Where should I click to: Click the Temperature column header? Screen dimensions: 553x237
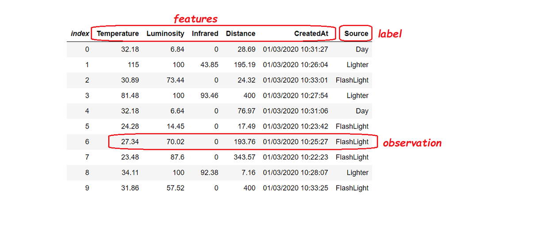[x=118, y=34]
